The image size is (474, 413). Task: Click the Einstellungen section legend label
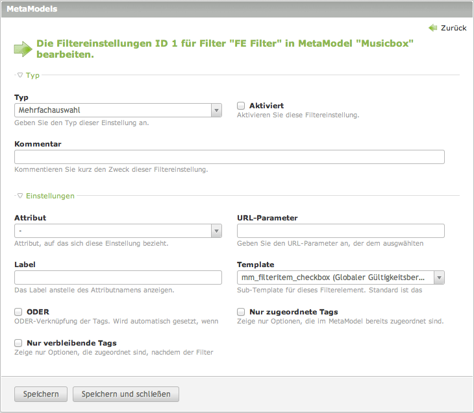50,195
